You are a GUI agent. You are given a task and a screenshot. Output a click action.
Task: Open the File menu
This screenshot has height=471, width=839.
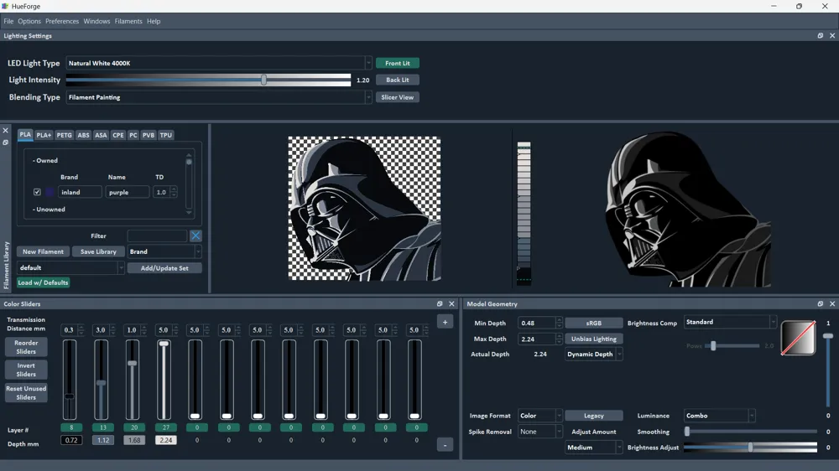point(8,22)
